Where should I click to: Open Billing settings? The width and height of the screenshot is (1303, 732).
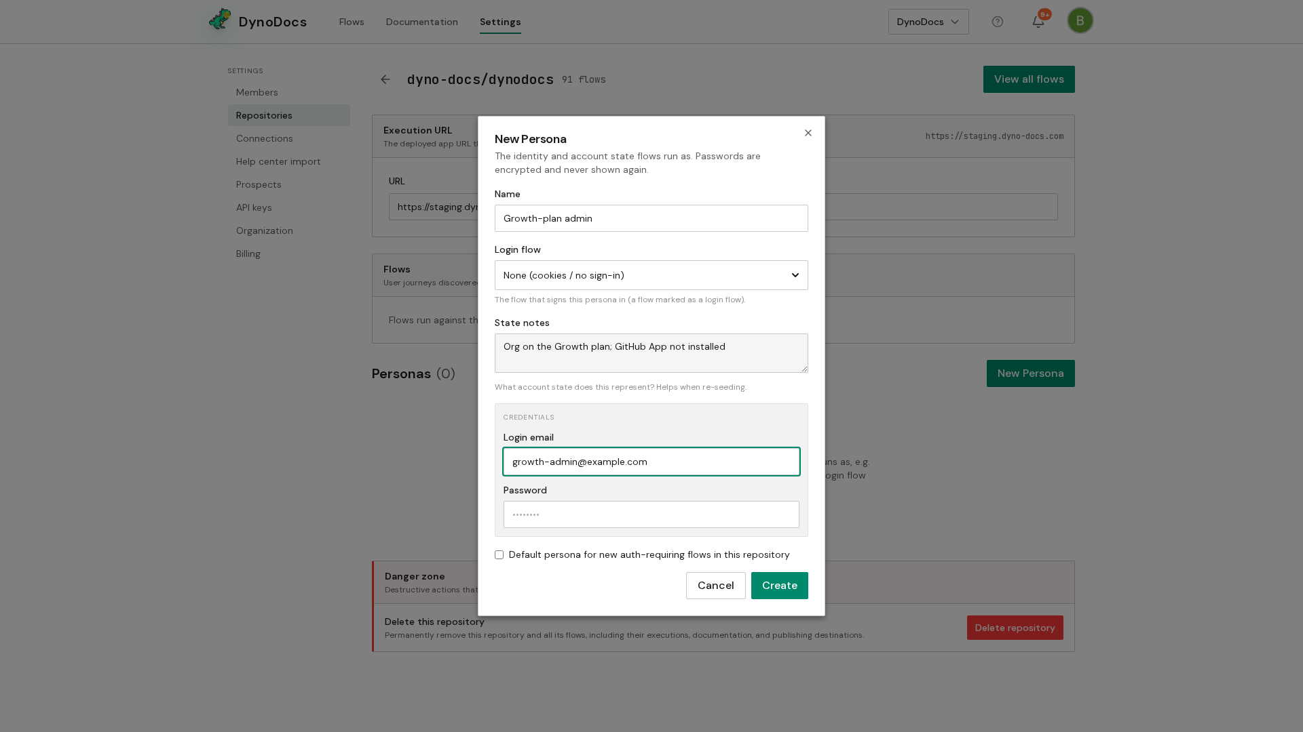pyautogui.click(x=289, y=253)
